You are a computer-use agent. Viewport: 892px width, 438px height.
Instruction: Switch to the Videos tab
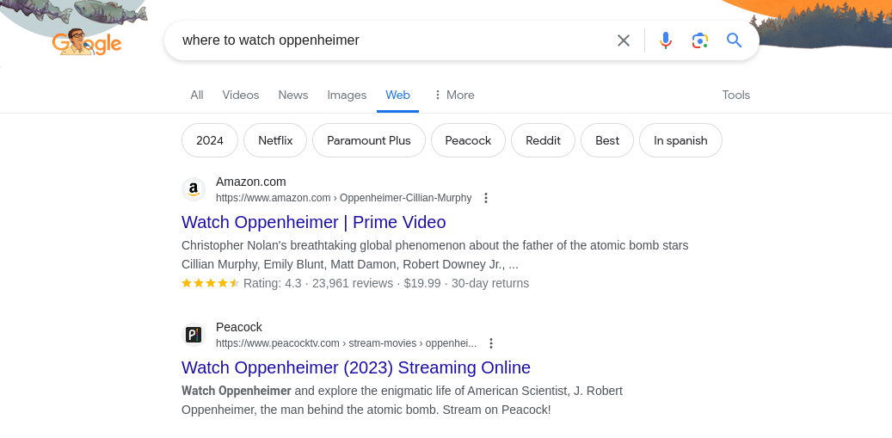pos(241,95)
